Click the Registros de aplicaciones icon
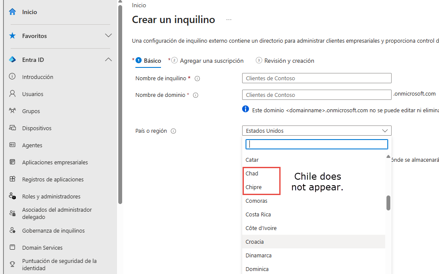439x274 pixels. 12,179
